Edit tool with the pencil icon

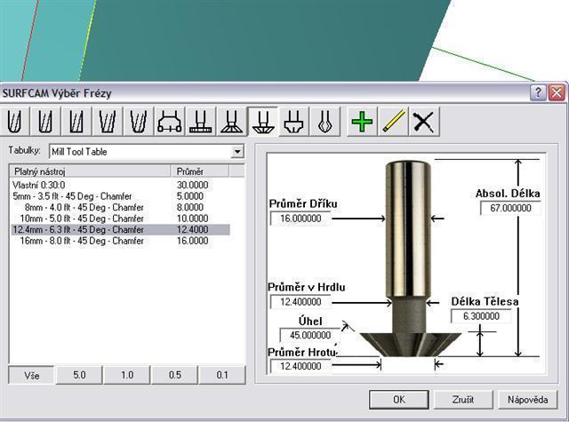393,122
